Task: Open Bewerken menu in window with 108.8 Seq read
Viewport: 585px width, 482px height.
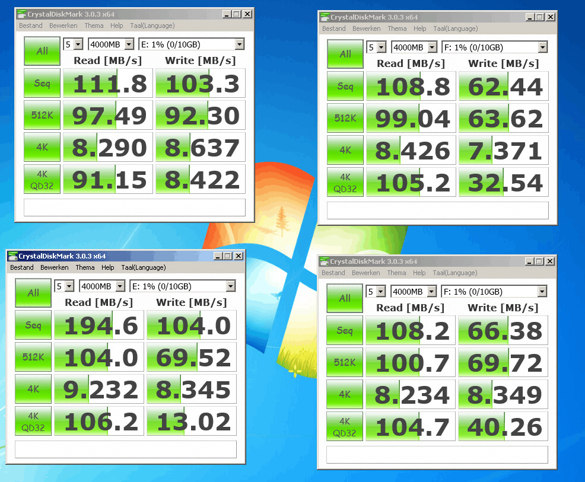Action: [x=367, y=28]
